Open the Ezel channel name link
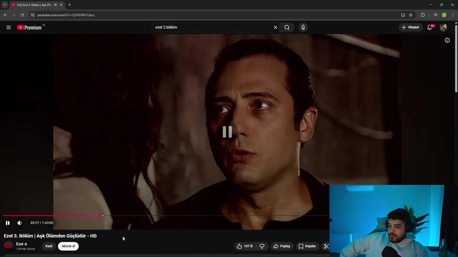Viewport: 458px width, 257px height. click(x=20, y=244)
